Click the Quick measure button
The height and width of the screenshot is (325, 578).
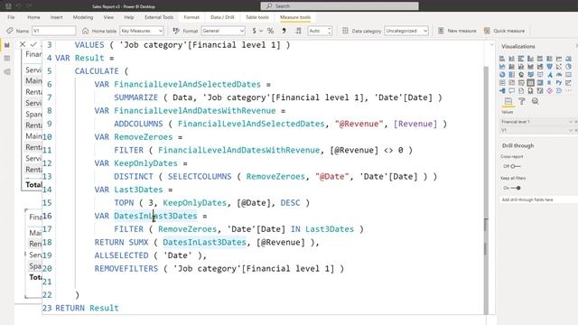(504, 31)
